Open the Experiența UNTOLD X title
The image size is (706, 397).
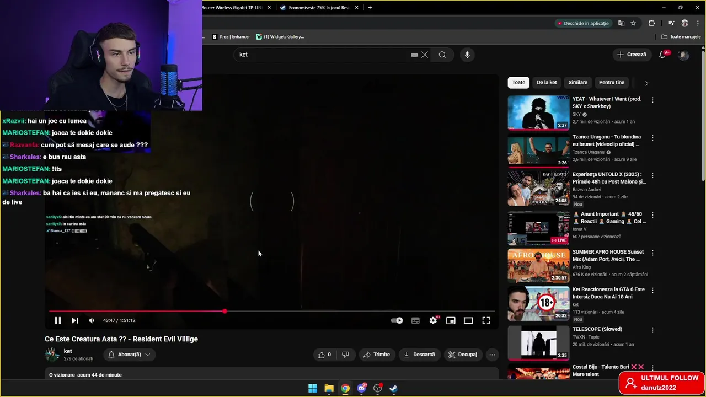tap(609, 178)
